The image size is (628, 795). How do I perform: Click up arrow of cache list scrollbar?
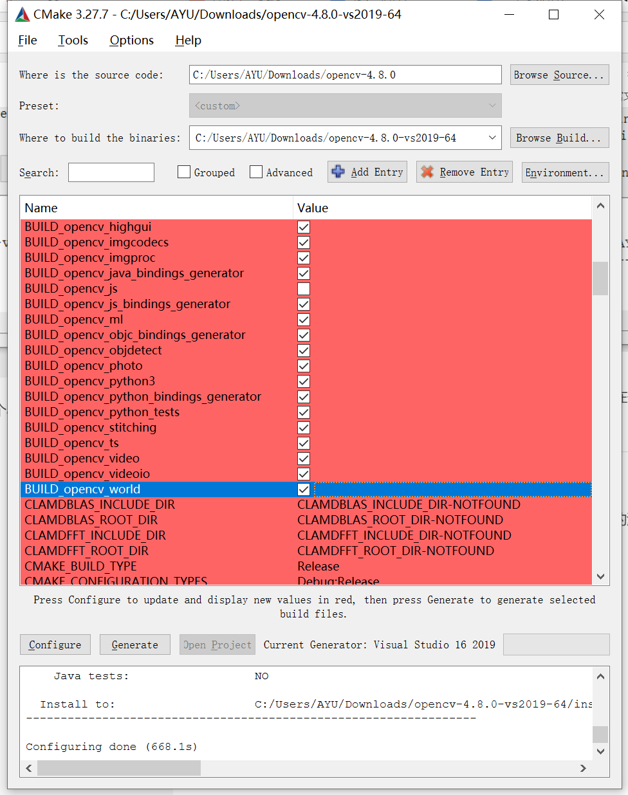pyautogui.click(x=600, y=206)
